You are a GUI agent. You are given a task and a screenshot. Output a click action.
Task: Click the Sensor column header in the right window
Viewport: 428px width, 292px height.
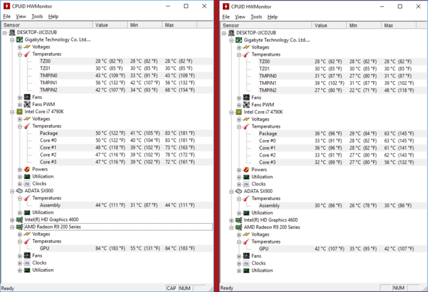click(x=266, y=26)
